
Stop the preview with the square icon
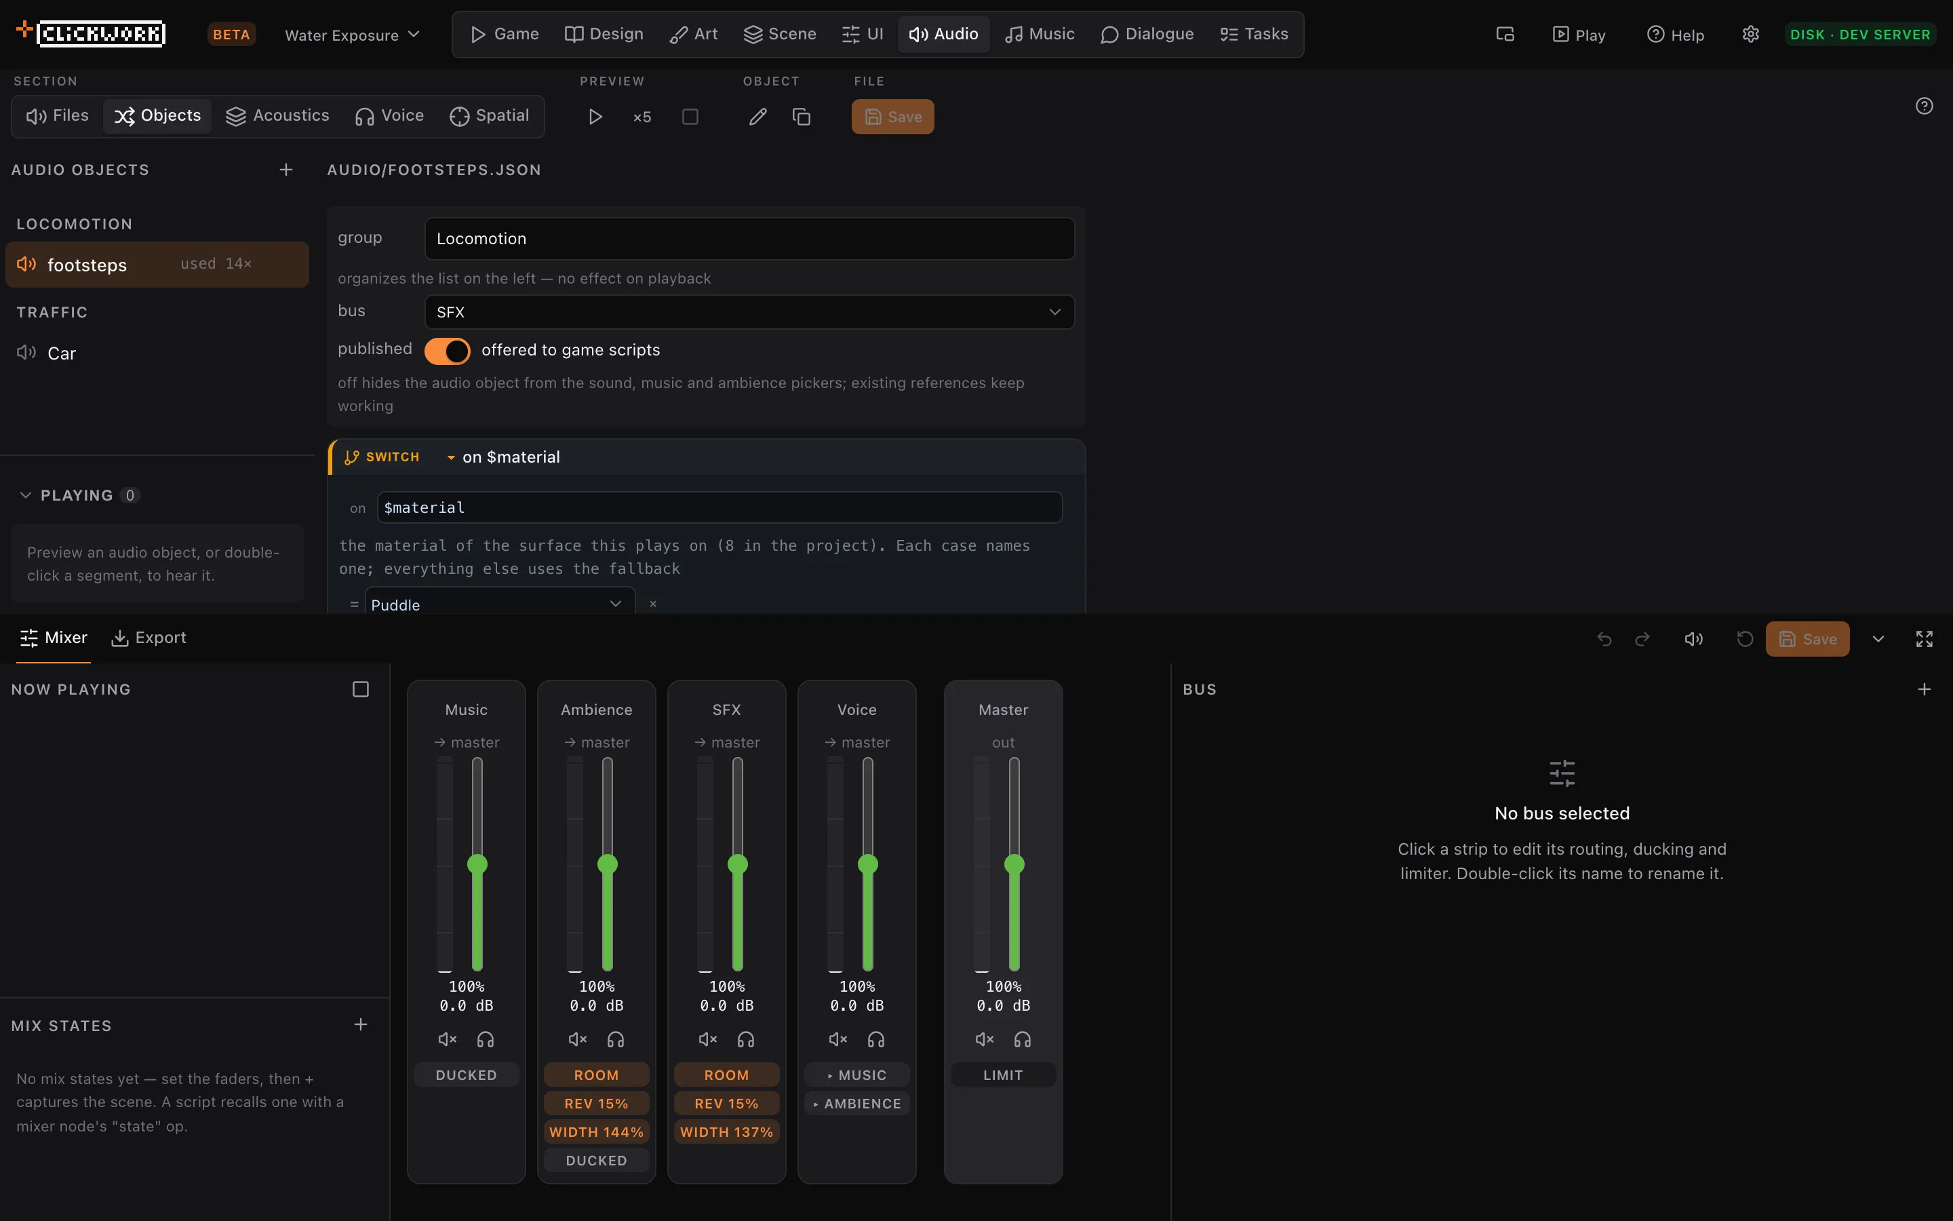690,117
